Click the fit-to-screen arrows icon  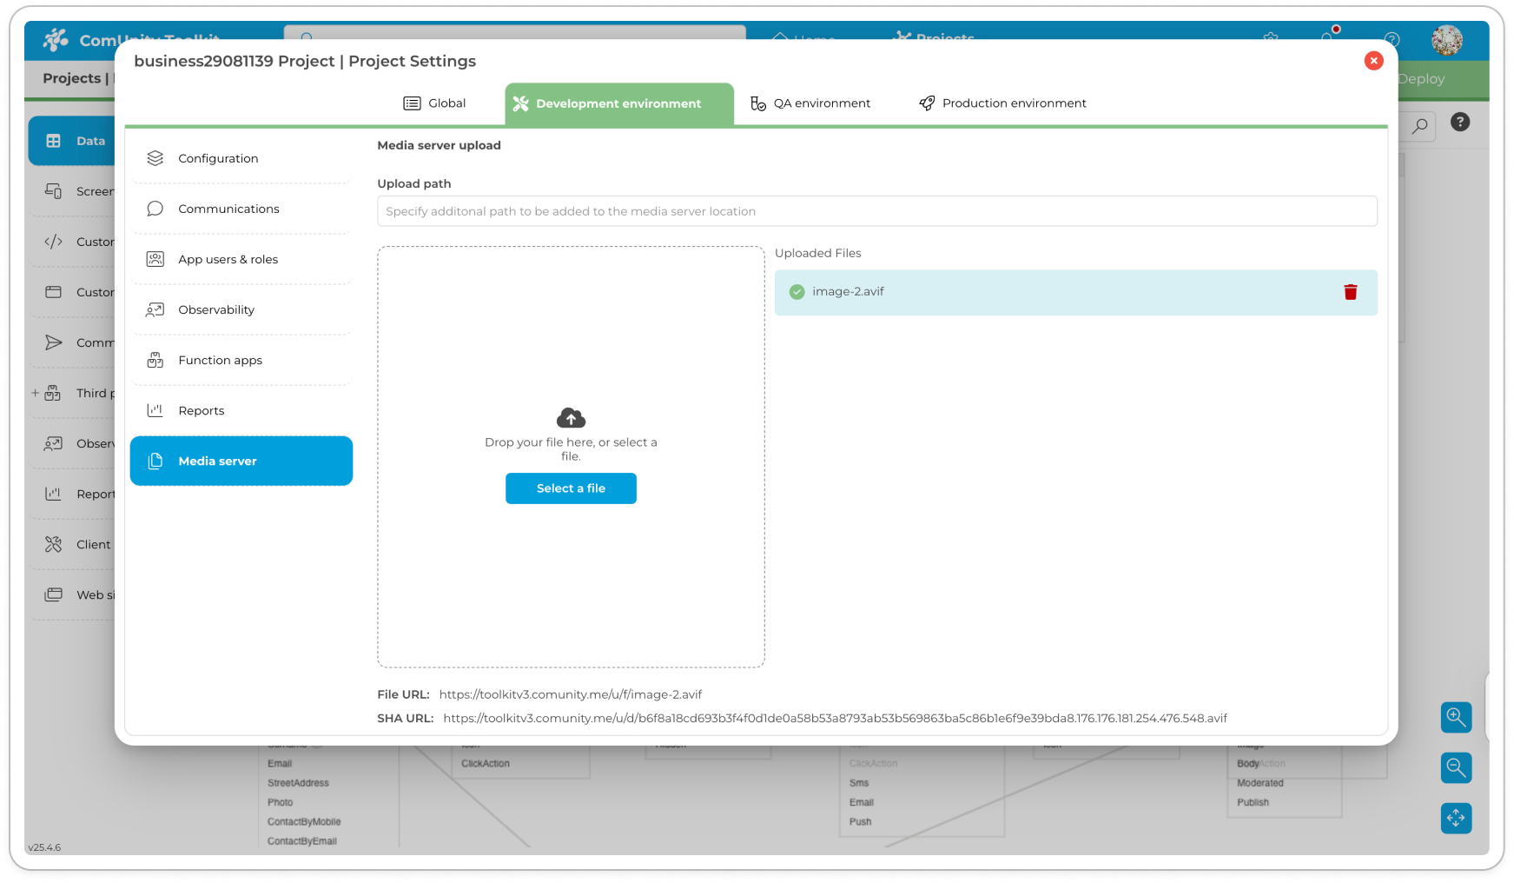pos(1456,818)
